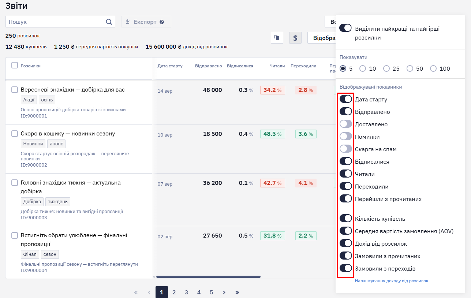Turn off highlight best and worst toggle
The width and height of the screenshot is (471, 298).
click(x=345, y=28)
